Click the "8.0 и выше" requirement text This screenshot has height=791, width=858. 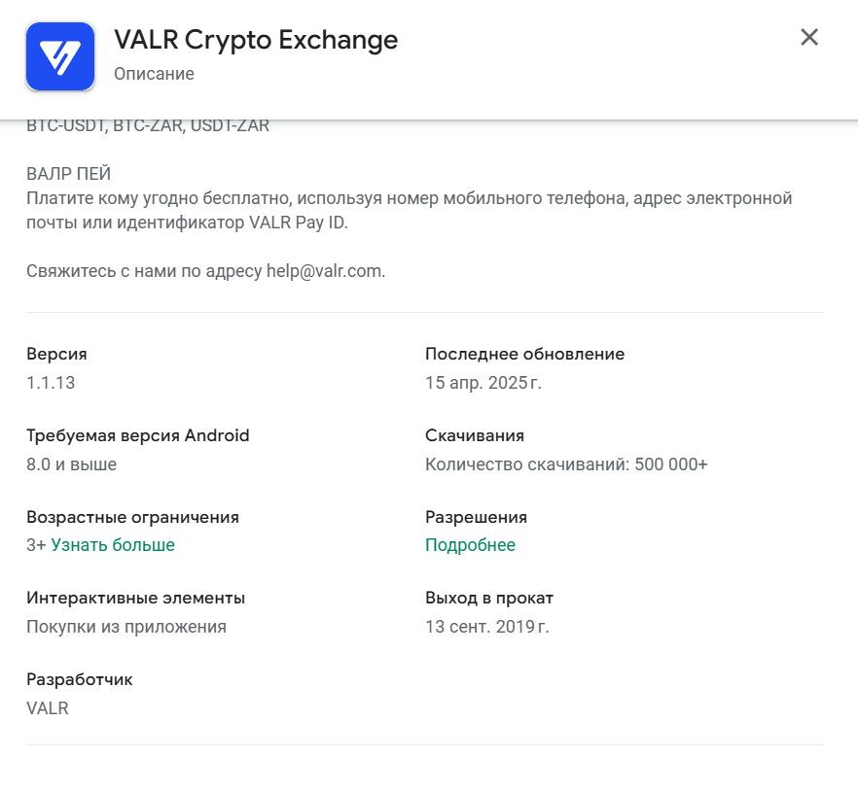pos(71,464)
